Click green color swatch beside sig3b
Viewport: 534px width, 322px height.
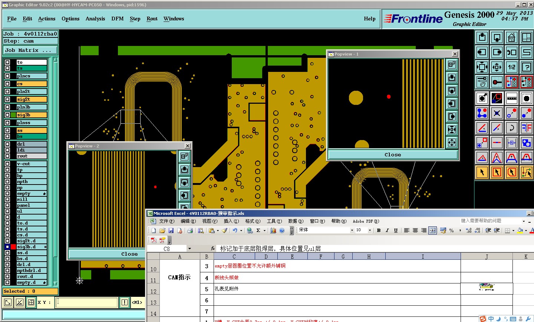[13, 115]
